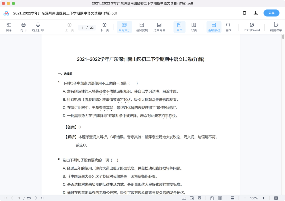This screenshot has width=285, height=201.
Task: Click option A 富有创造性的人 line
Action: click(x=121, y=91)
